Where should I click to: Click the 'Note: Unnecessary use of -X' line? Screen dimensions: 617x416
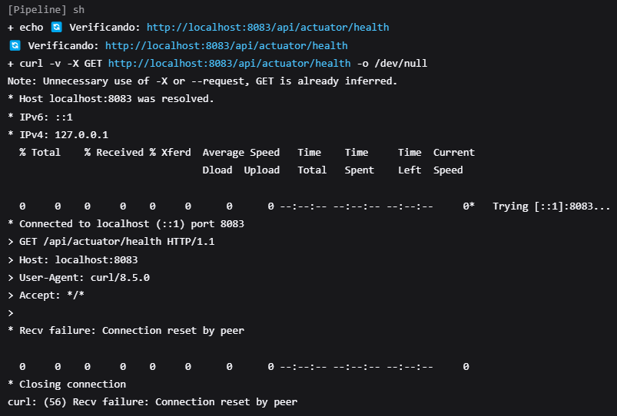202,81
